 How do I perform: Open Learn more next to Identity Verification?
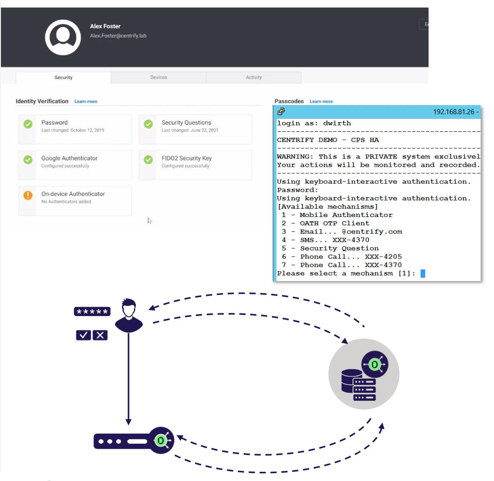pyautogui.click(x=86, y=101)
